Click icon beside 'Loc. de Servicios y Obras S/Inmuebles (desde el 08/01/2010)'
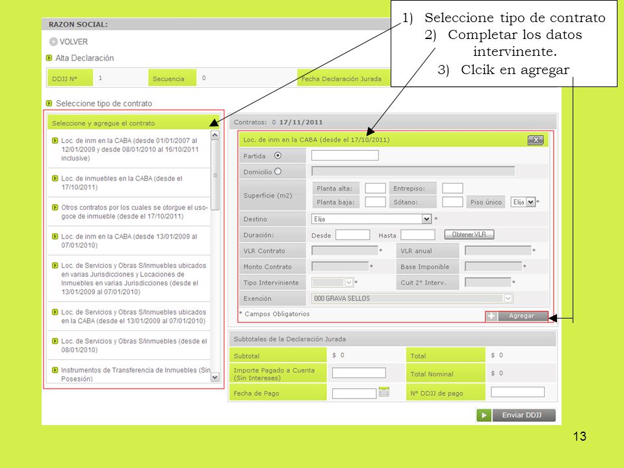 (x=55, y=341)
